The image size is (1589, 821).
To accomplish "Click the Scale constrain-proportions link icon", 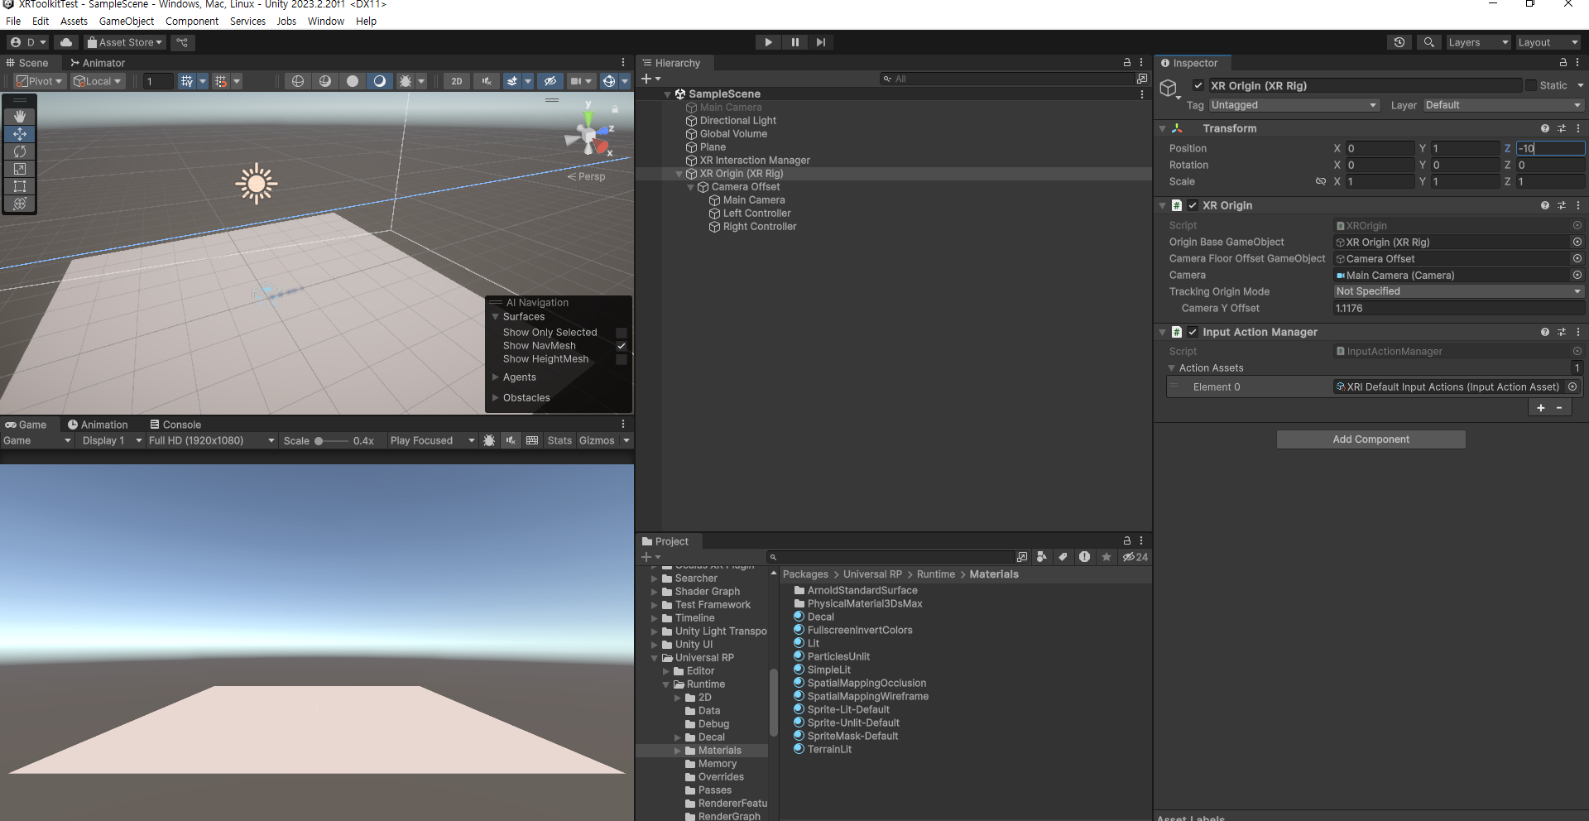I will pyautogui.click(x=1321, y=181).
